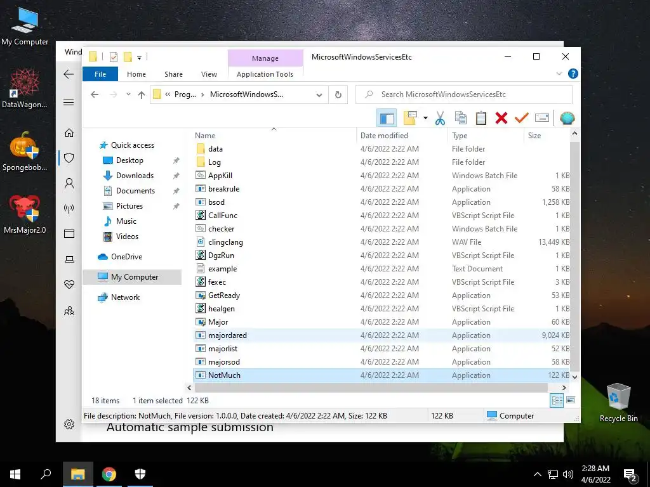Screen dimensions: 650x487
Task: Click the red X Delete icon
Action: (501, 119)
